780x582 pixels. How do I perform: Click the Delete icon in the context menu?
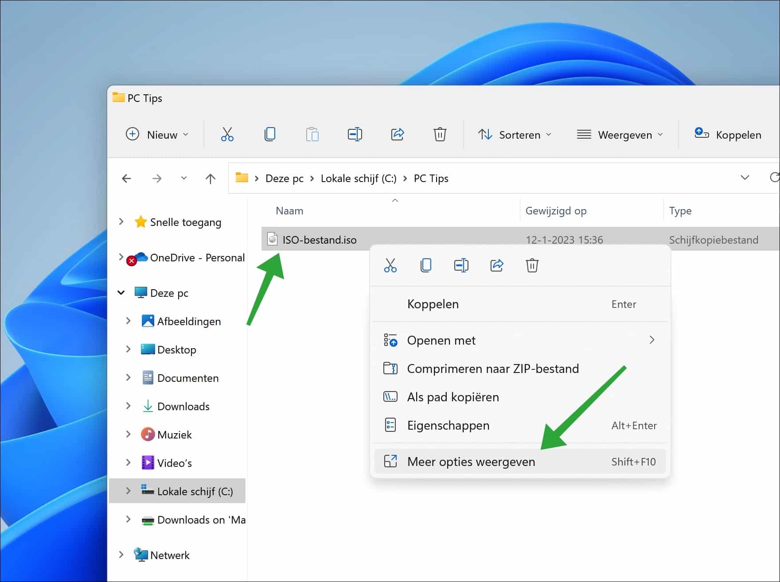[x=532, y=265]
